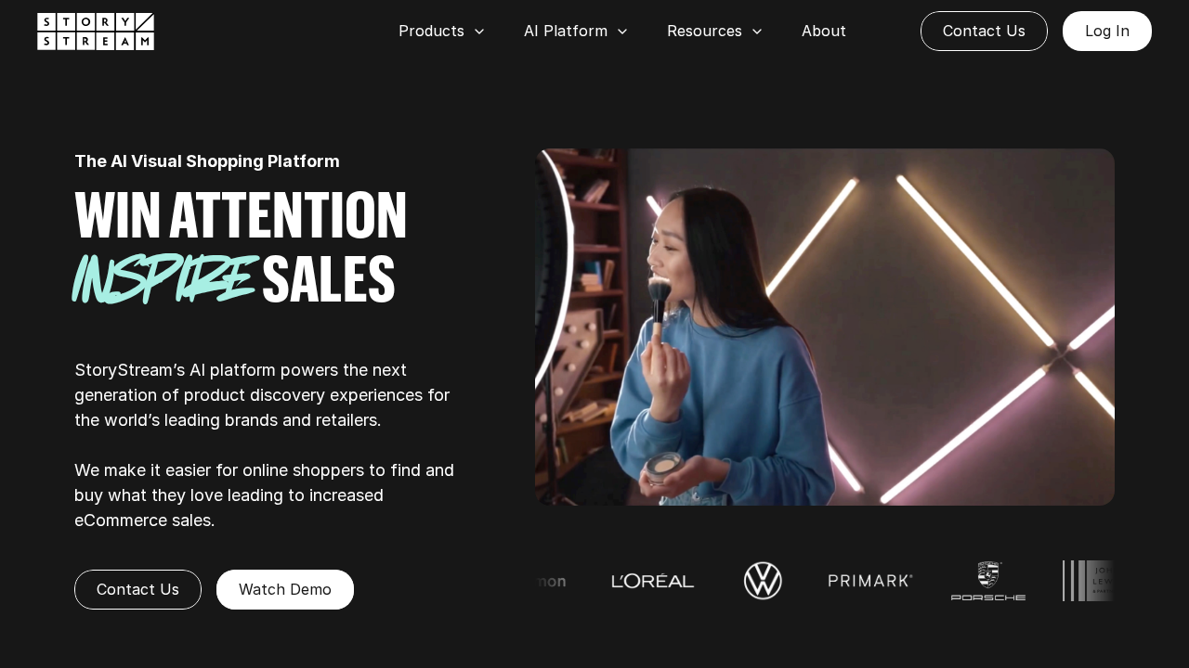The height and width of the screenshot is (668, 1189).
Task: Click the faded logo at carousel left edge
Action: point(551,582)
